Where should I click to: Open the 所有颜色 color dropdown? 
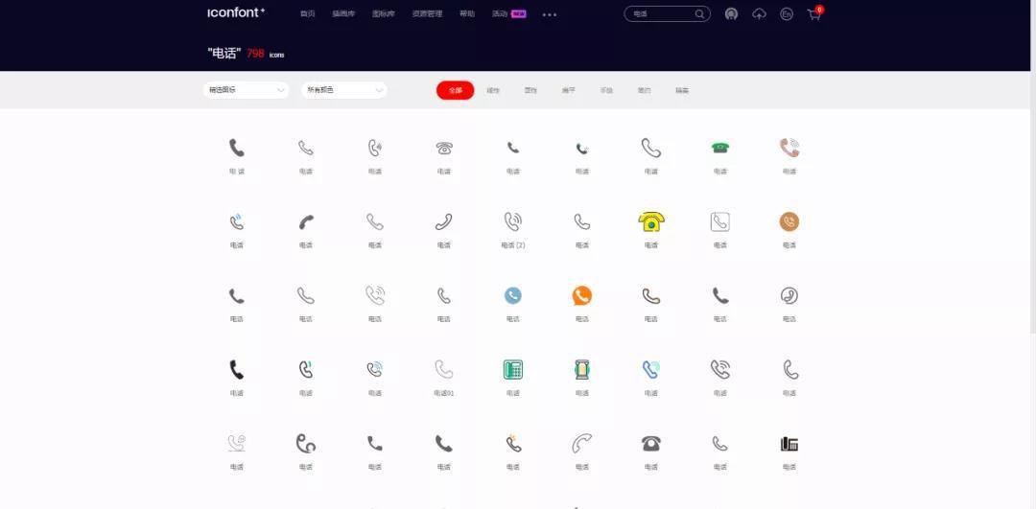[343, 90]
